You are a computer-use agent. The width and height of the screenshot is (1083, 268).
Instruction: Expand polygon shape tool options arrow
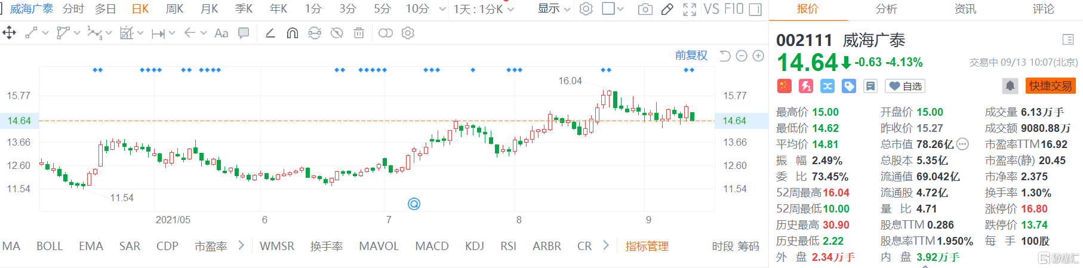tap(77, 33)
